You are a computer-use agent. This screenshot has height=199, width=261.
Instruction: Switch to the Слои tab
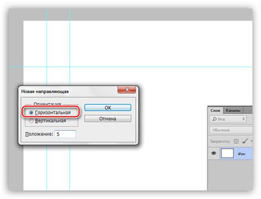(215, 110)
